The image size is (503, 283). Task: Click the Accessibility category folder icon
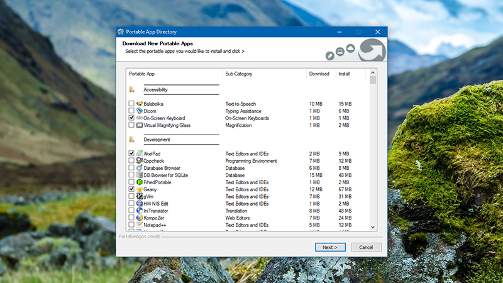click(x=131, y=89)
